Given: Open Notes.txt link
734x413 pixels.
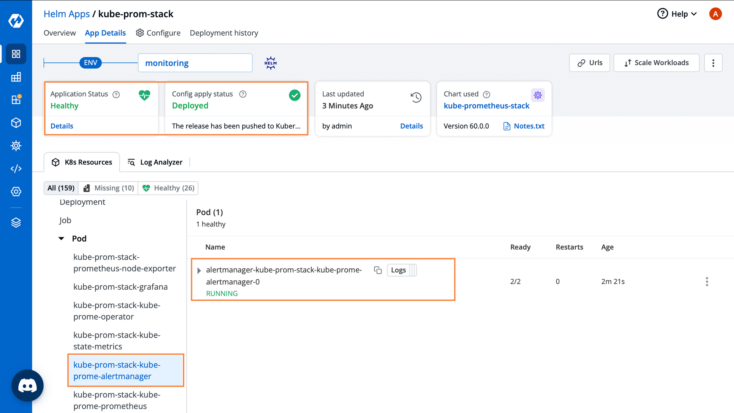Looking at the screenshot, I should 524,126.
